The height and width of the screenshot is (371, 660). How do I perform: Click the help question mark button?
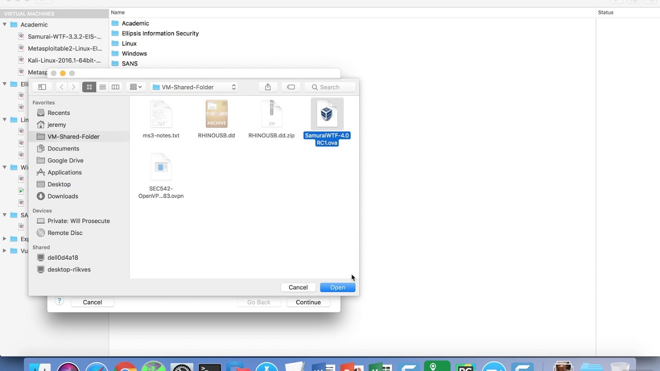[x=59, y=301]
